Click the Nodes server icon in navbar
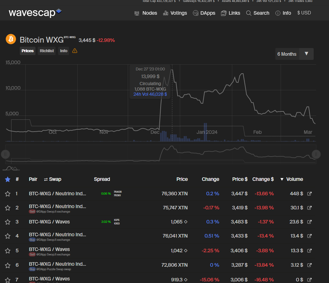Viewport: 329px width, 283px height. click(137, 13)
